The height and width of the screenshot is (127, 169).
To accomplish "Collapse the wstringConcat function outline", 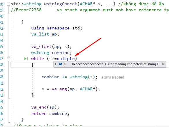I will pyautogui.click(x=8, y=4).
